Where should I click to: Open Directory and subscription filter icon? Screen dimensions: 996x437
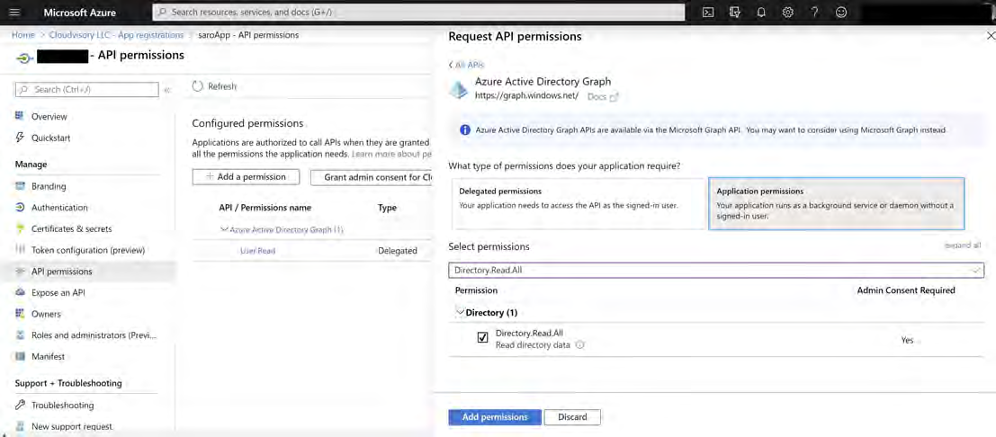tap(735, 12)
